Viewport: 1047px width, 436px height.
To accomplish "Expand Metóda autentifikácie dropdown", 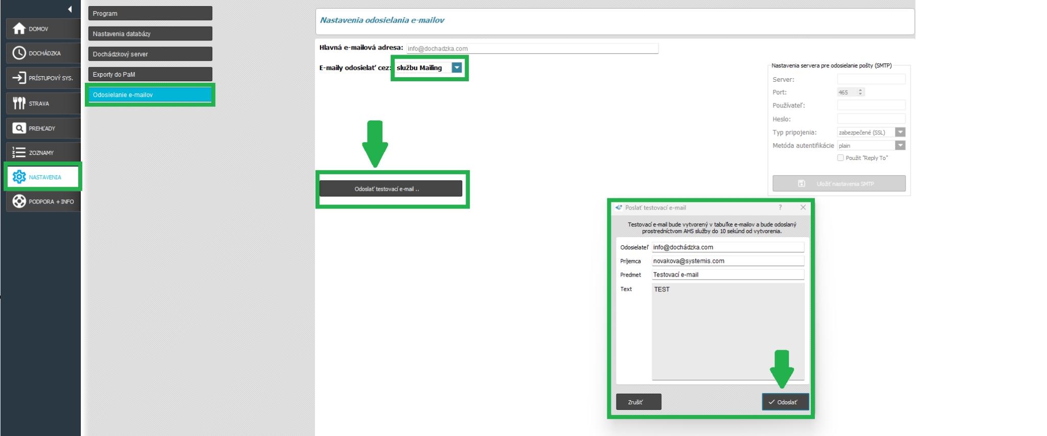I will [900, 146].
